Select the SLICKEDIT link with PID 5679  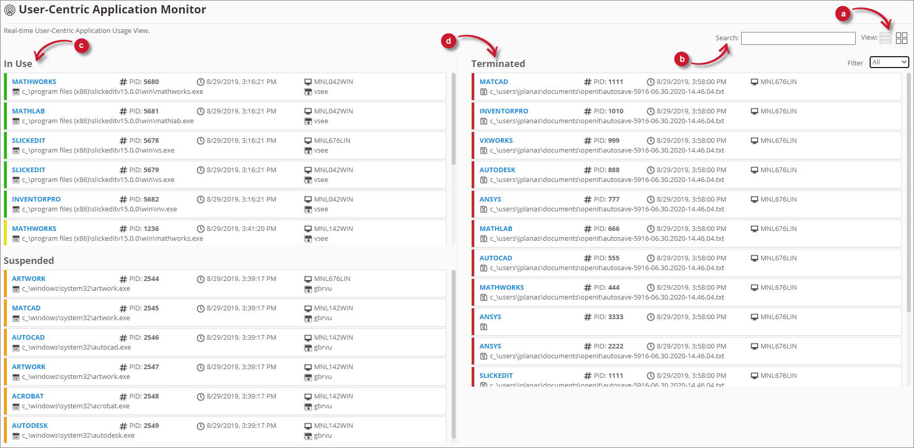tap(28, 170)
